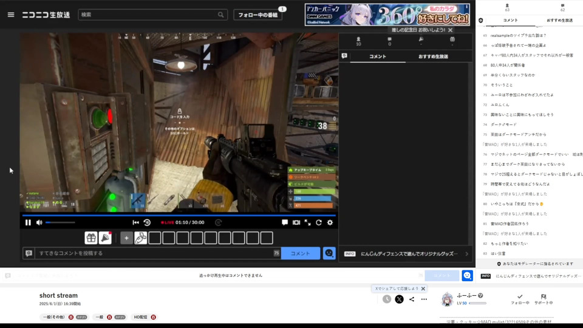Viewport: 583px width, 328px height.
Task: Open the share icon next to the X button
Action: (x=412, y=299)
